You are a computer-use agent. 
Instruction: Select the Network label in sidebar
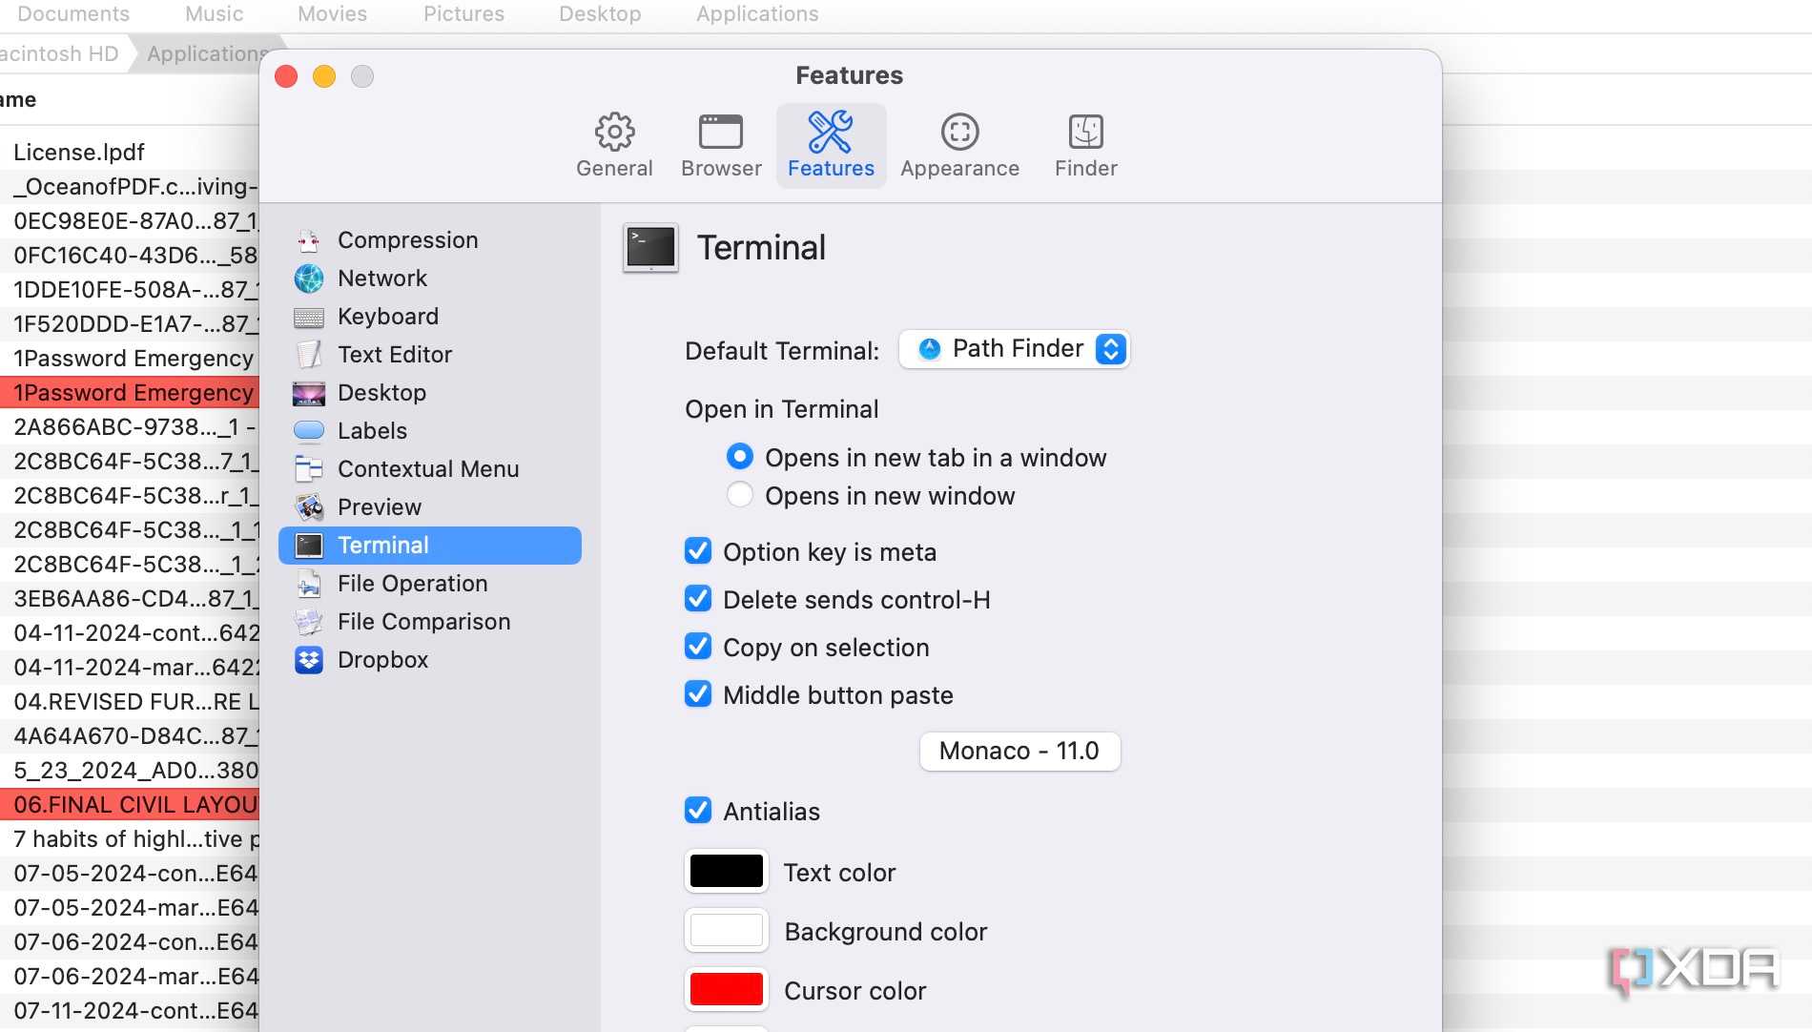point(381,279)
